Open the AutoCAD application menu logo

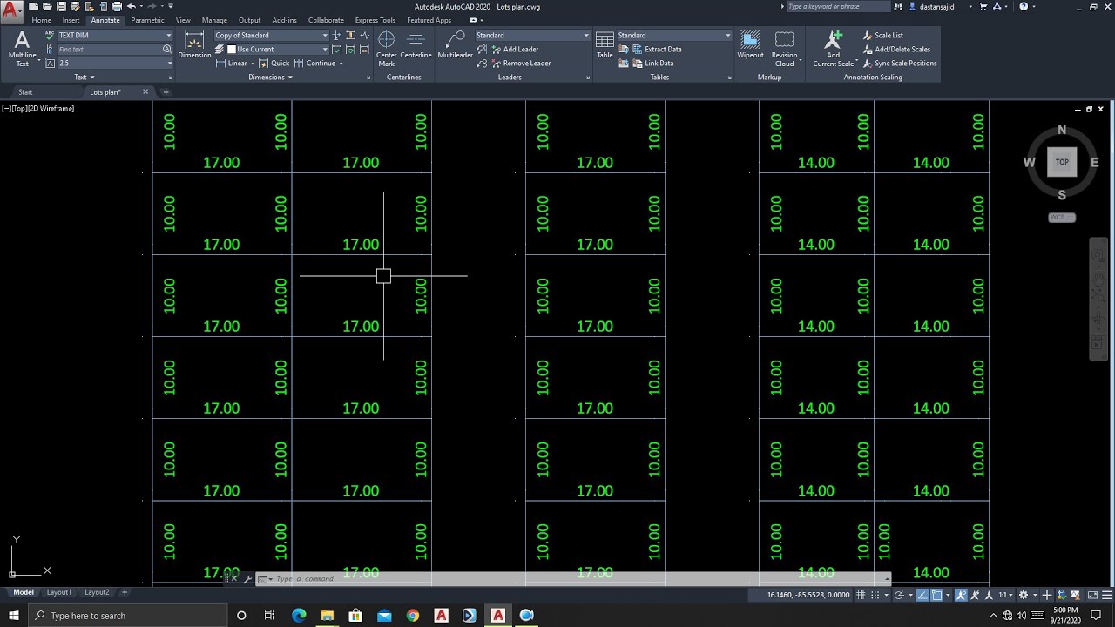tap(11, 11)
